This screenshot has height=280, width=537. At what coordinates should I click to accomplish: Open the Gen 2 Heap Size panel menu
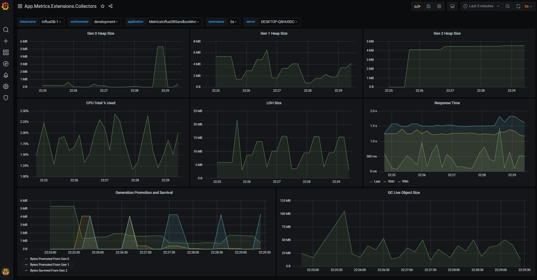[x=447, y=33]
